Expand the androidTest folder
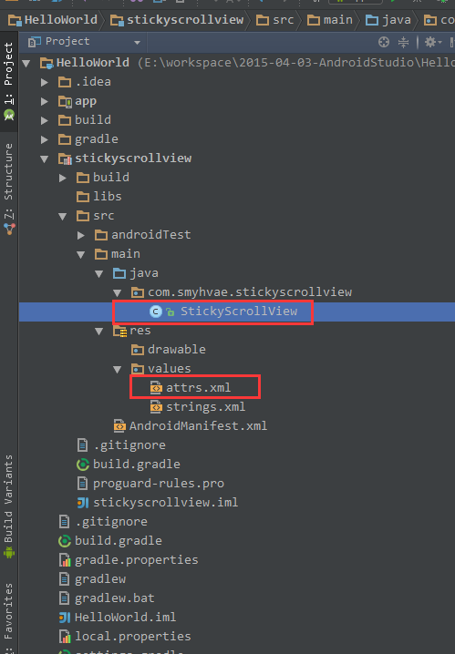The image size is (455, 654). (x=81, y=235)
